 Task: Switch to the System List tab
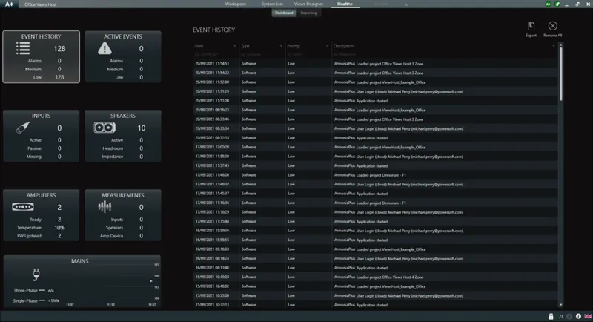click(x=272, y=4)
